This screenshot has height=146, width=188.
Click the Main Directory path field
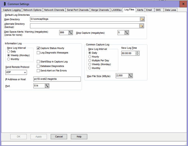coord(85,19)
